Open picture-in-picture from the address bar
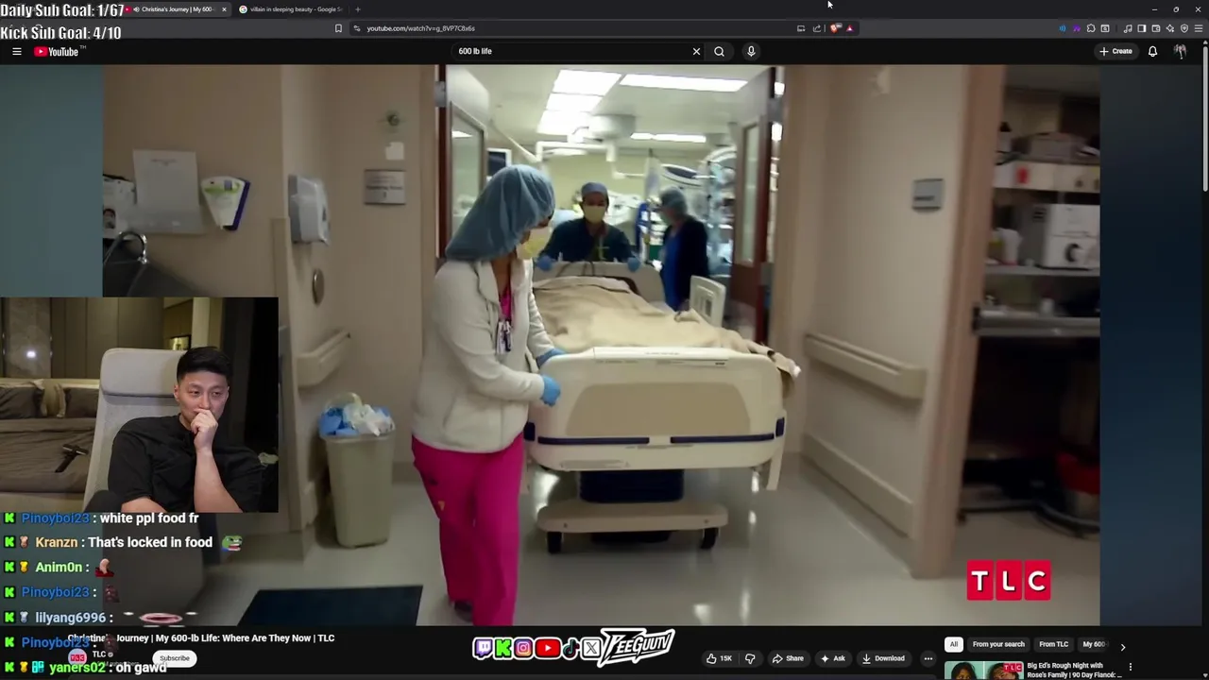This screenshot has height=680, width=1209. click(801, 28)
